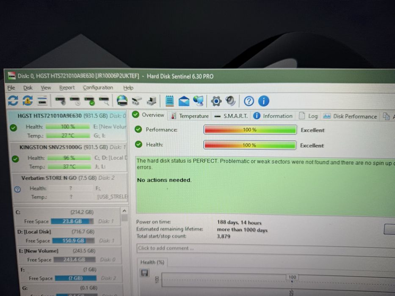Viewport: 395px width, 296px height.
Task: Click the speaker sound icon
Action: pos(230,101)
